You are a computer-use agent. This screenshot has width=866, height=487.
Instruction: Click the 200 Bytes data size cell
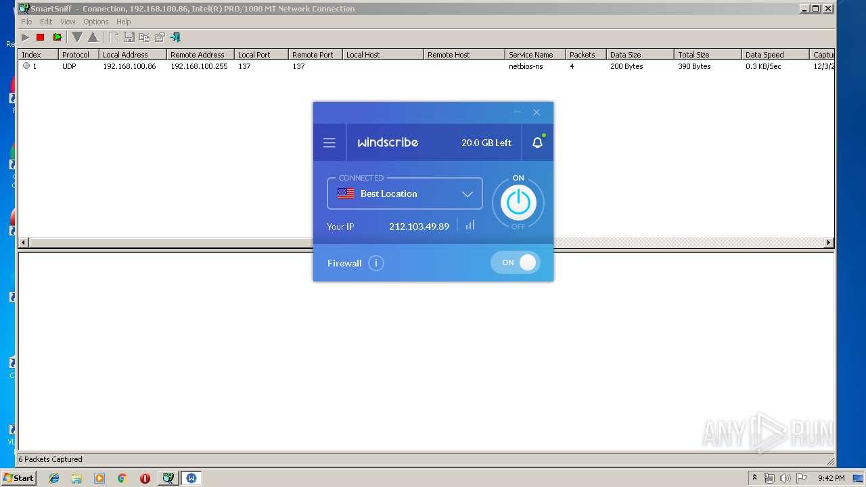pos(626,66)
